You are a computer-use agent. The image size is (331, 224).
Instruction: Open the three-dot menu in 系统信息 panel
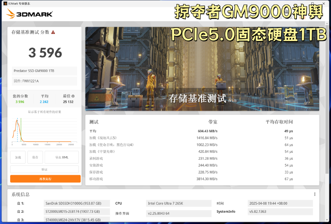pos(314,194)
